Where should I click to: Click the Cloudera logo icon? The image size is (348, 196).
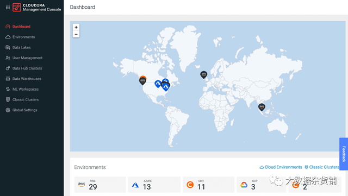tap(17, 7)
